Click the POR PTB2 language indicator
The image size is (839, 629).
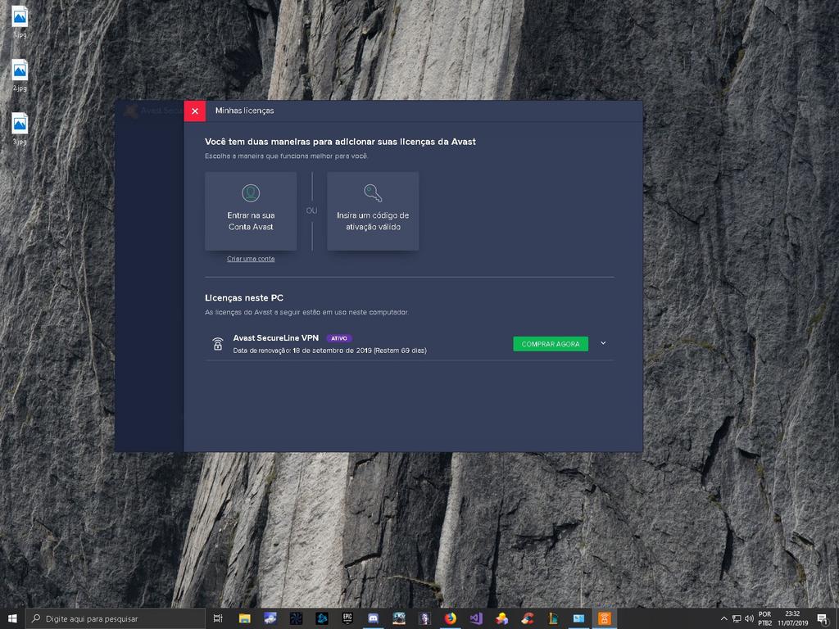pos(764,618)
